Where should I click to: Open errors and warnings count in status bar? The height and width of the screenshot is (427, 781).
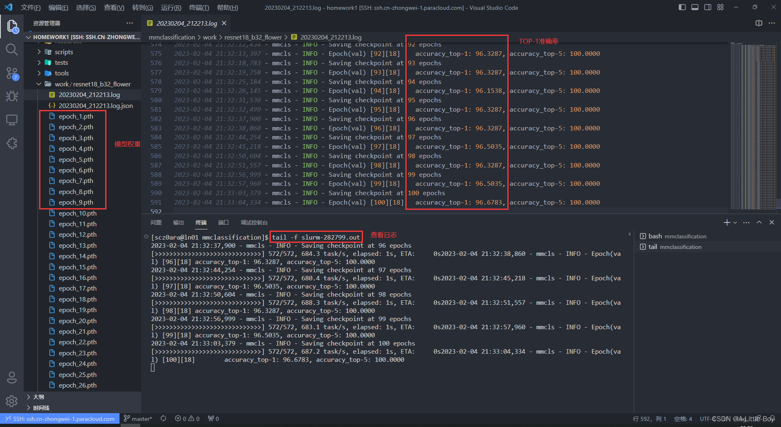pos(187,419)
